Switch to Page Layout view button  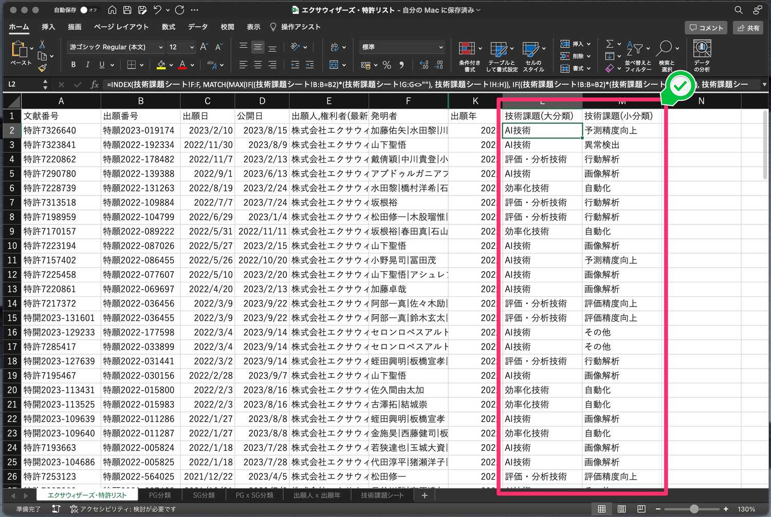pyautogui.click(x=621, y=509)
